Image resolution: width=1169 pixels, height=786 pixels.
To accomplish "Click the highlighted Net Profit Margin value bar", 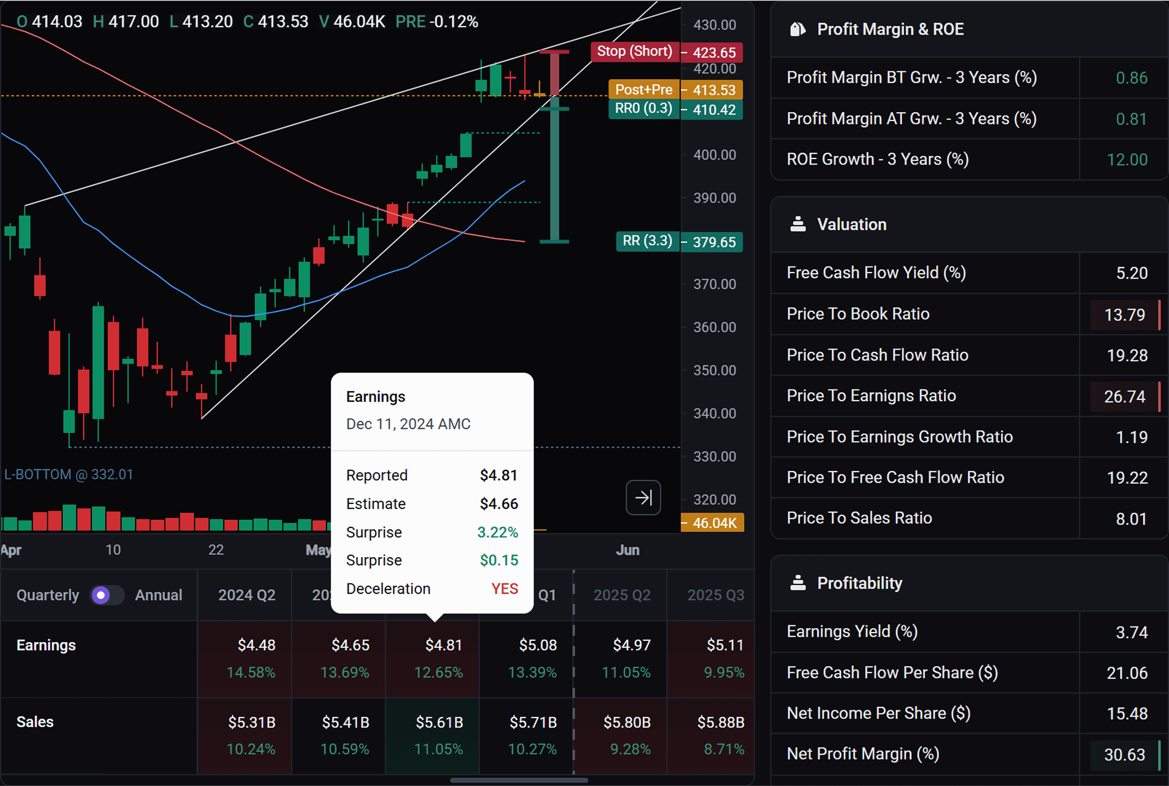I will [1124, 754].
